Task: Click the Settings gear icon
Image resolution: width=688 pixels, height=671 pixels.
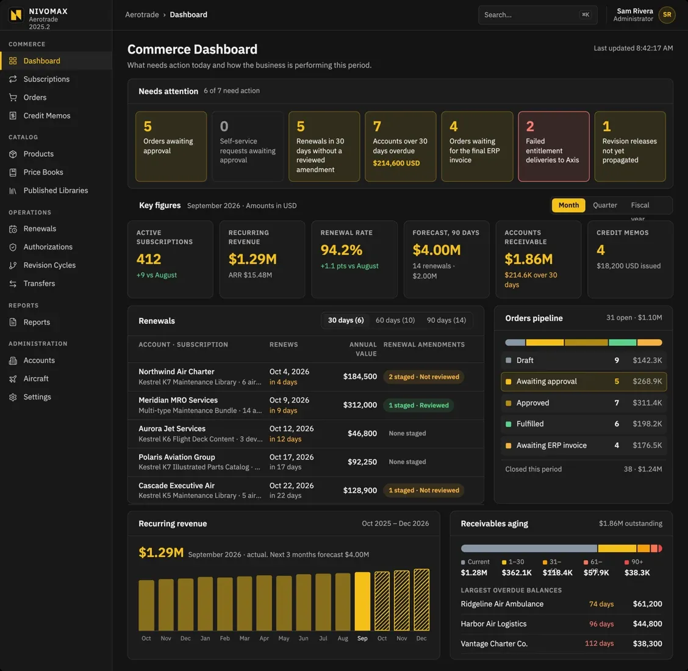Action: (13, 397)
